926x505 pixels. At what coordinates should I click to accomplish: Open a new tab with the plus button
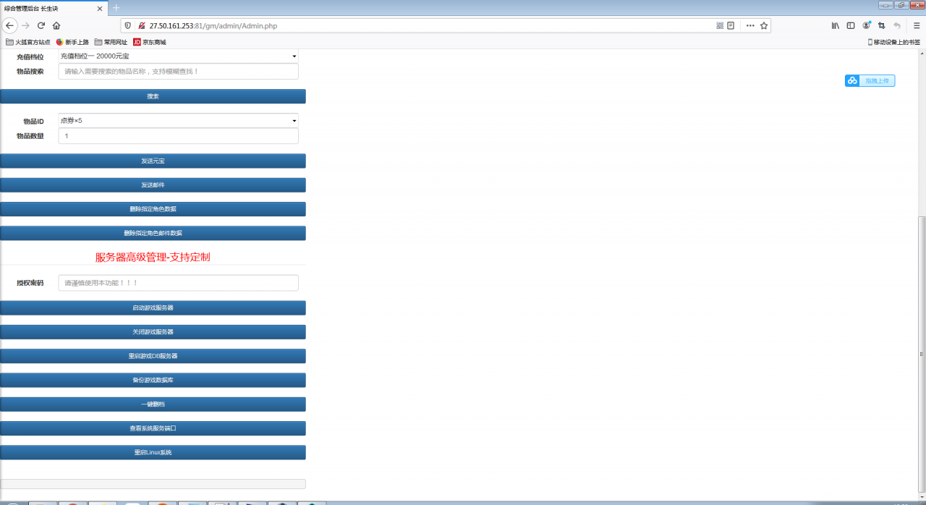(116, 8)
